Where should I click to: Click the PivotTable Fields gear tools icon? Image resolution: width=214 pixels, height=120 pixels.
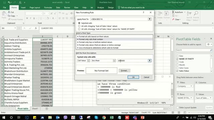pyautogui.click(x=208, y=44)
